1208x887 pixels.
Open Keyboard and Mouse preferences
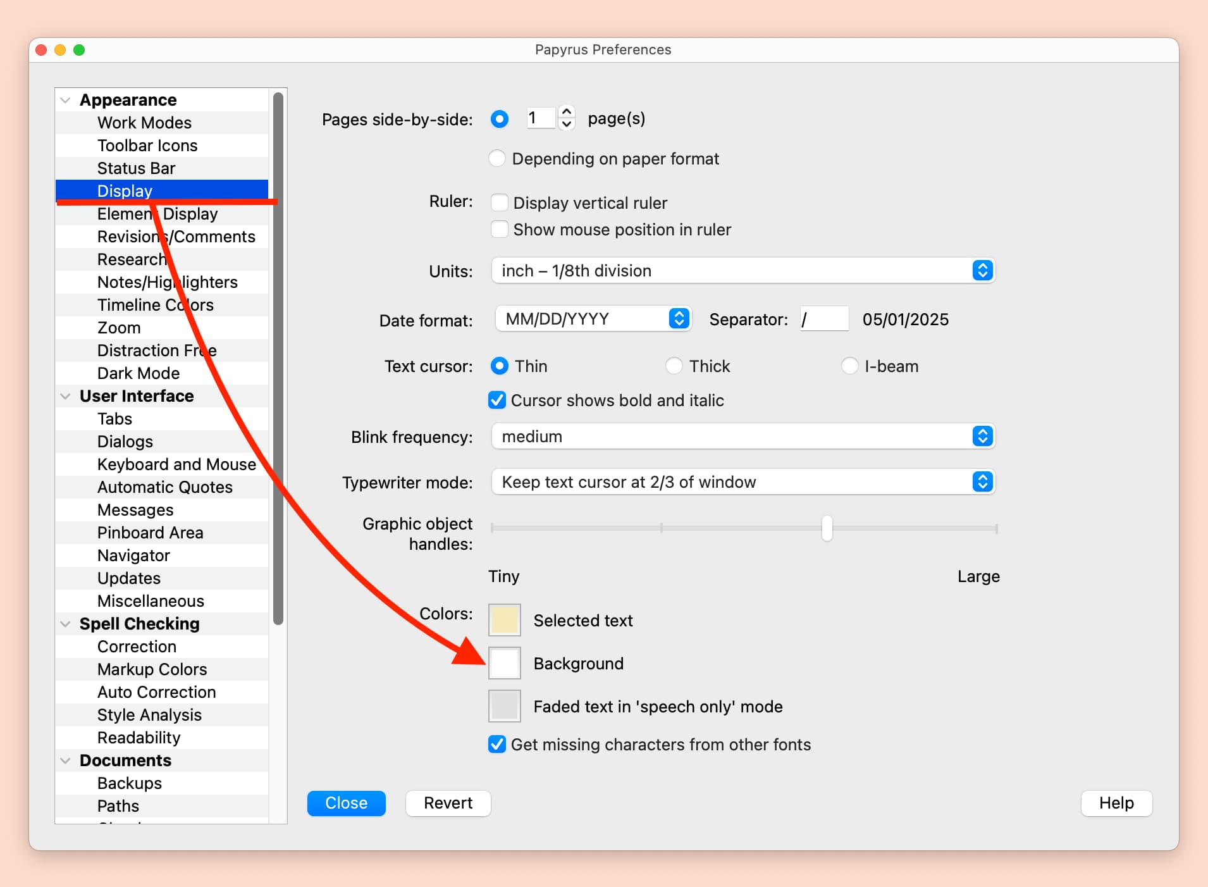[162, 464]
